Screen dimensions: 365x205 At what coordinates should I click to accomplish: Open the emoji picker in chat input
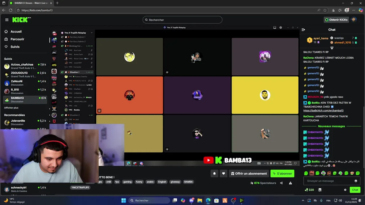pyautogui.click(x=356, y=181)
